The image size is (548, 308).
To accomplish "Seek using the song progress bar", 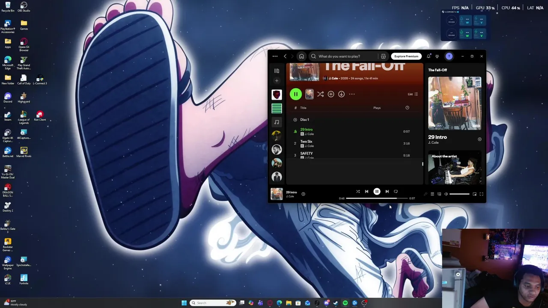I will click(377, 198).
